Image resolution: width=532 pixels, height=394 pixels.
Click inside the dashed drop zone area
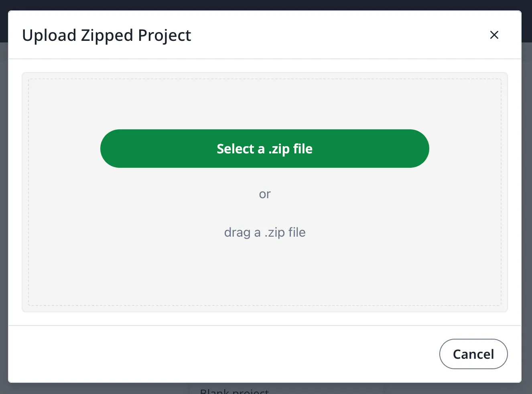160,260
